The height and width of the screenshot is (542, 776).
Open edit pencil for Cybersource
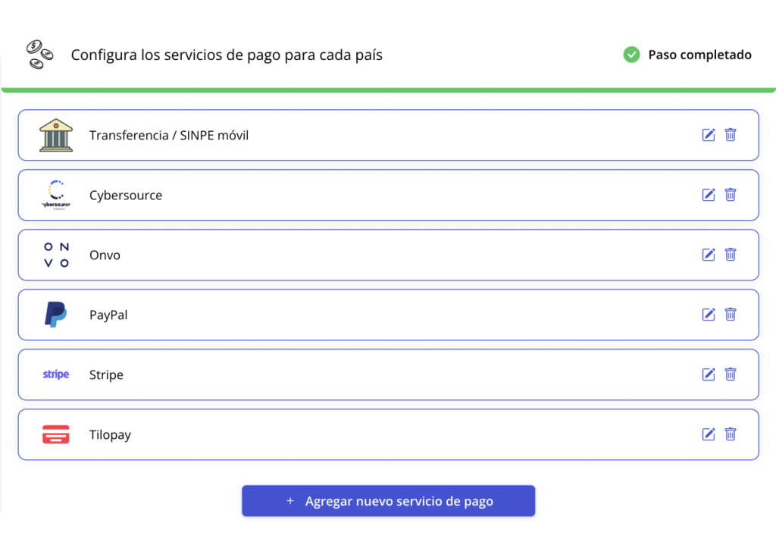[709, 195]
